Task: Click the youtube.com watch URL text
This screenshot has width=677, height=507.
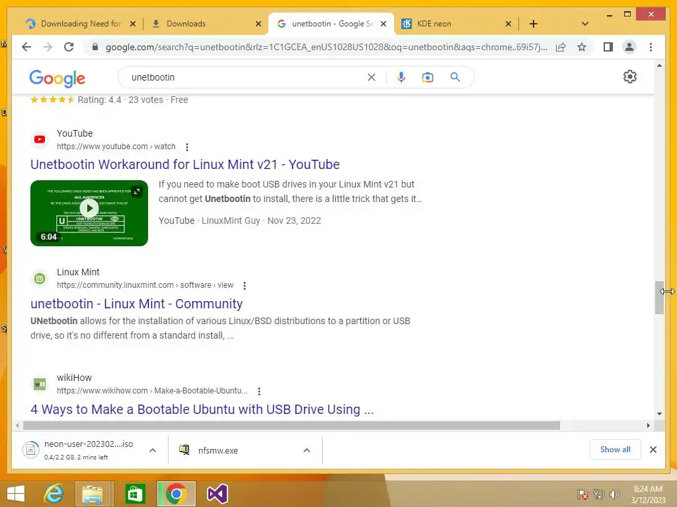Action: pos(116,147)
